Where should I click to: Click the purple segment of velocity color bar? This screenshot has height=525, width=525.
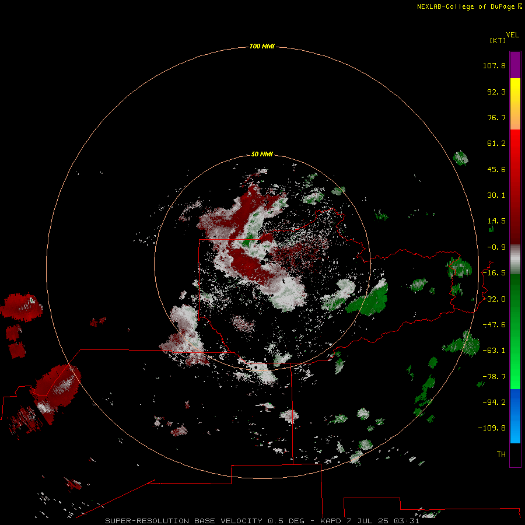click(515, 65)
